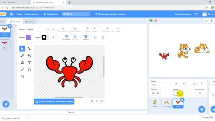Click the black Outline color swatch
215x121 pixels.
pos(44,37)
